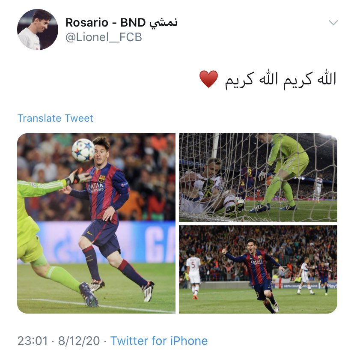This screenshot has height=356, width=354.
Task: Click the 8/12/20 date
Action: [x=79, y=341]
